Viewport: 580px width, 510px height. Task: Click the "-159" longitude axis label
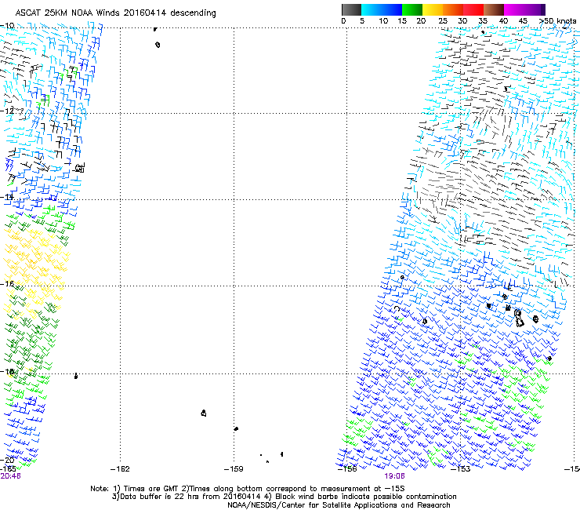[234, 469]
